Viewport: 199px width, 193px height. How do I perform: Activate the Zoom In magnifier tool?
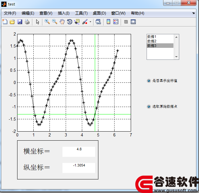click(x=47, y=22)
